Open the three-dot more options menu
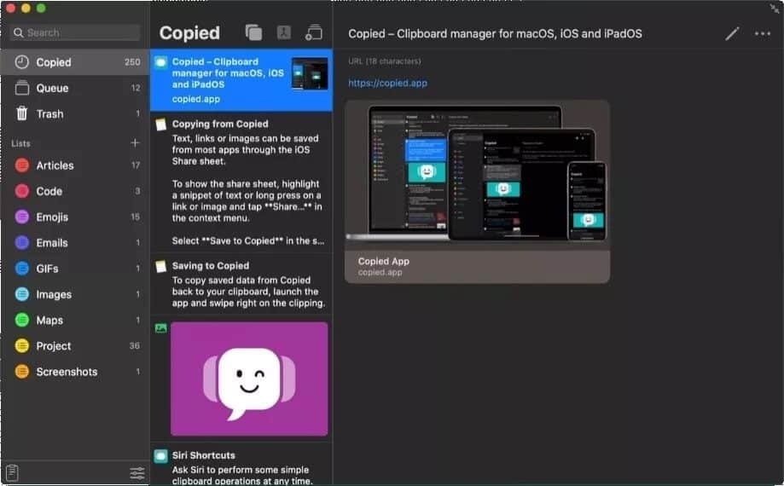This screenshot has width=784, height=486. click(763, 33)
